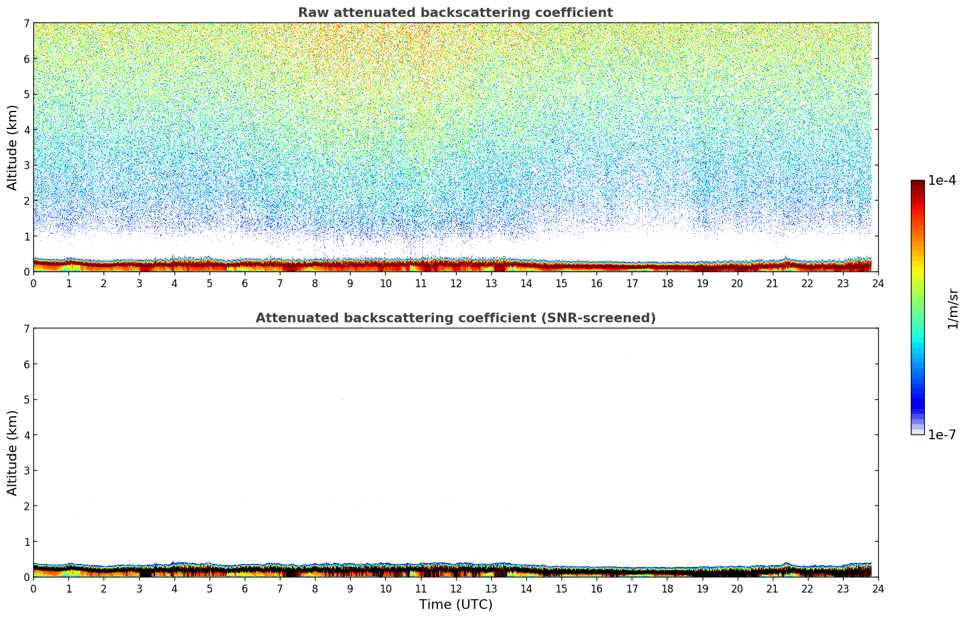Click the 1 km tick on bottom plot
966x618 pixels.
coord(26,542)
